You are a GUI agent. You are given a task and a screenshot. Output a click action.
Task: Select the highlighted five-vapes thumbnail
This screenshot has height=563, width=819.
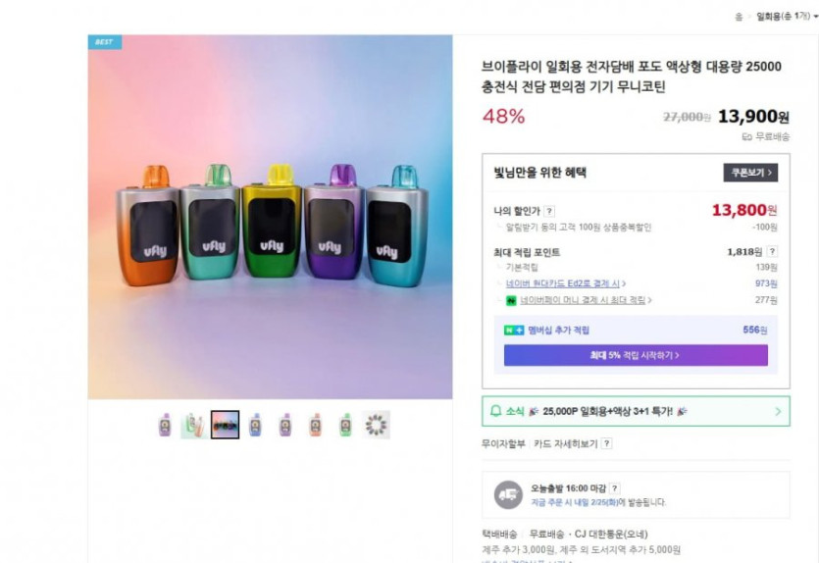click(225, 425)
